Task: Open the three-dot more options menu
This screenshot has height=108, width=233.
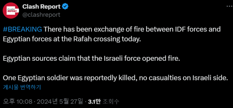Action: pos(229,6)
